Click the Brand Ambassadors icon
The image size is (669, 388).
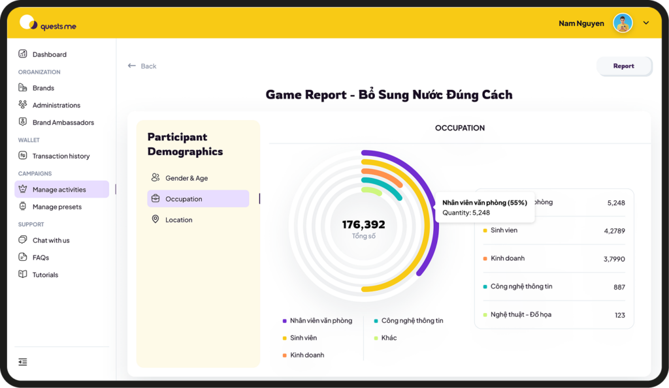[x=23, y=122]
